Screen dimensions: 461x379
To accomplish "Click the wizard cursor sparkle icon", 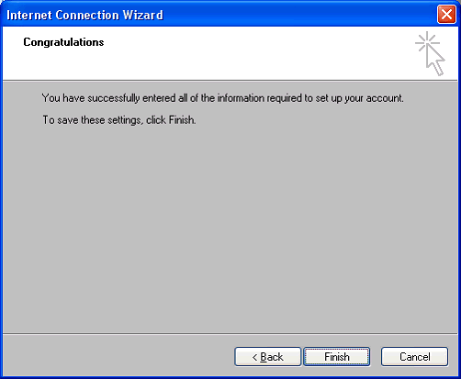I will [x=430, y=53].
